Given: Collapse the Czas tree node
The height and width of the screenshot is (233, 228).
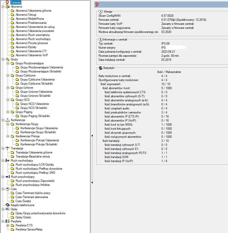Looking at the screenshot, I should click(x=3, y=189).
